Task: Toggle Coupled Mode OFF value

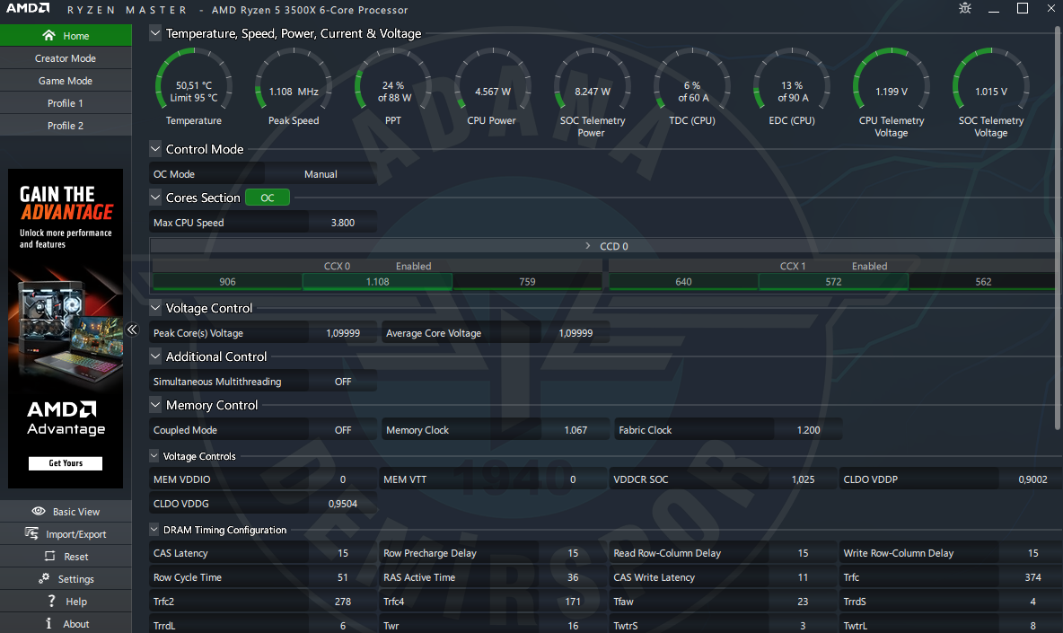Action: (343, 430)
